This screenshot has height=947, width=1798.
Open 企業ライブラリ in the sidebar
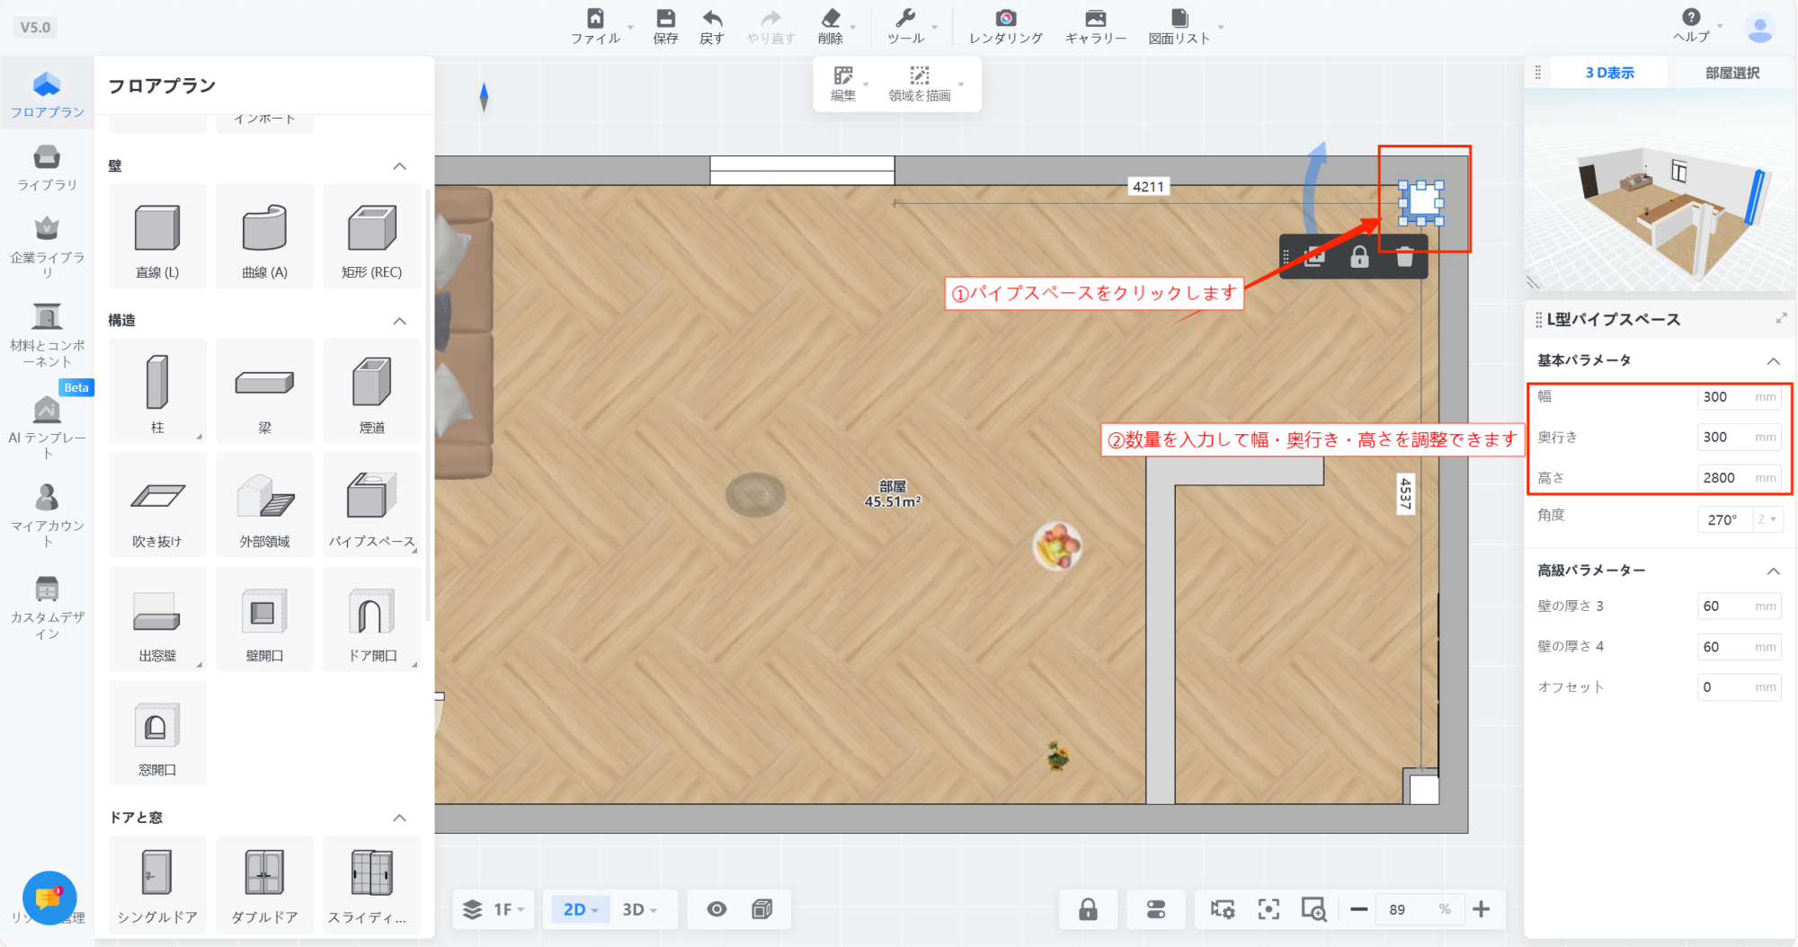pyautogui.click(x=47, y=247)
